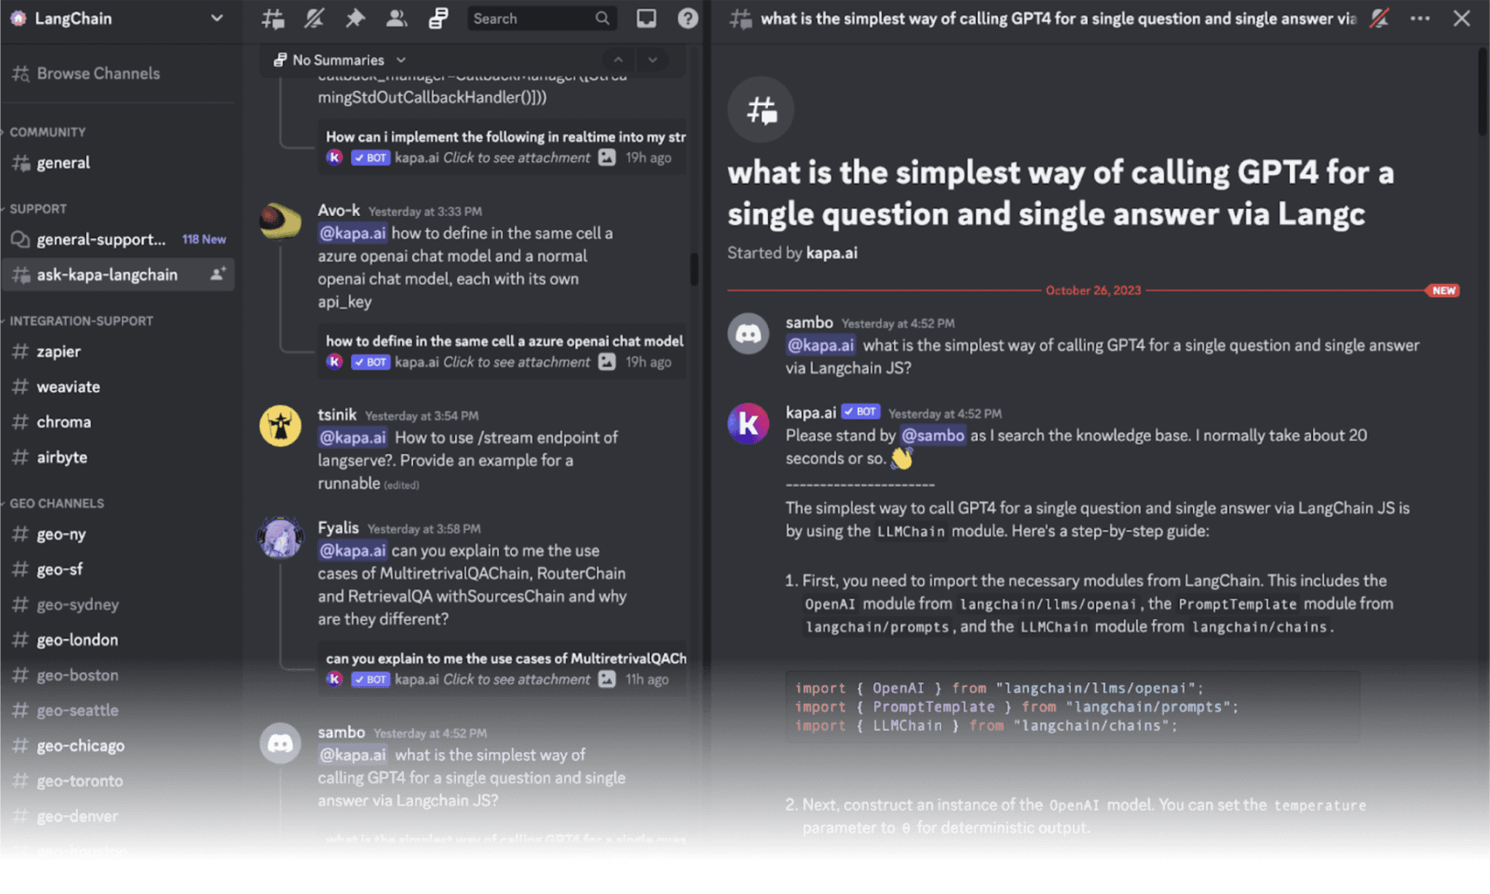
Task: Click Fyalis's avatar
Action: 281,538
